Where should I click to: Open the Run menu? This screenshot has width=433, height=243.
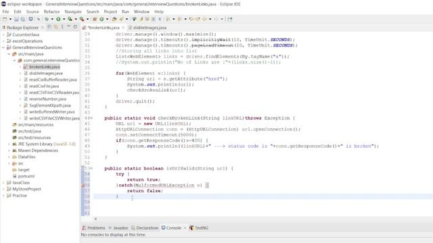point(125,11)
